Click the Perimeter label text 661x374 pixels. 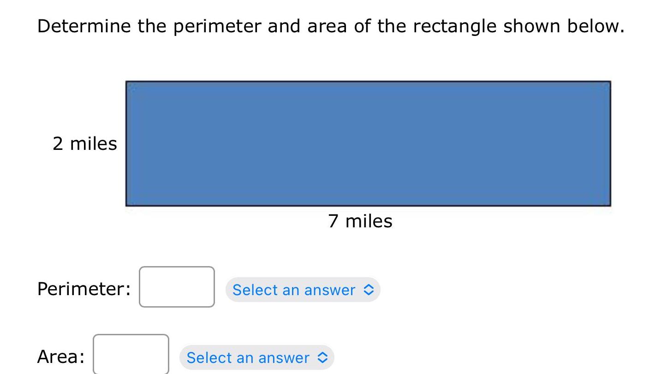[x=83, y=289]
